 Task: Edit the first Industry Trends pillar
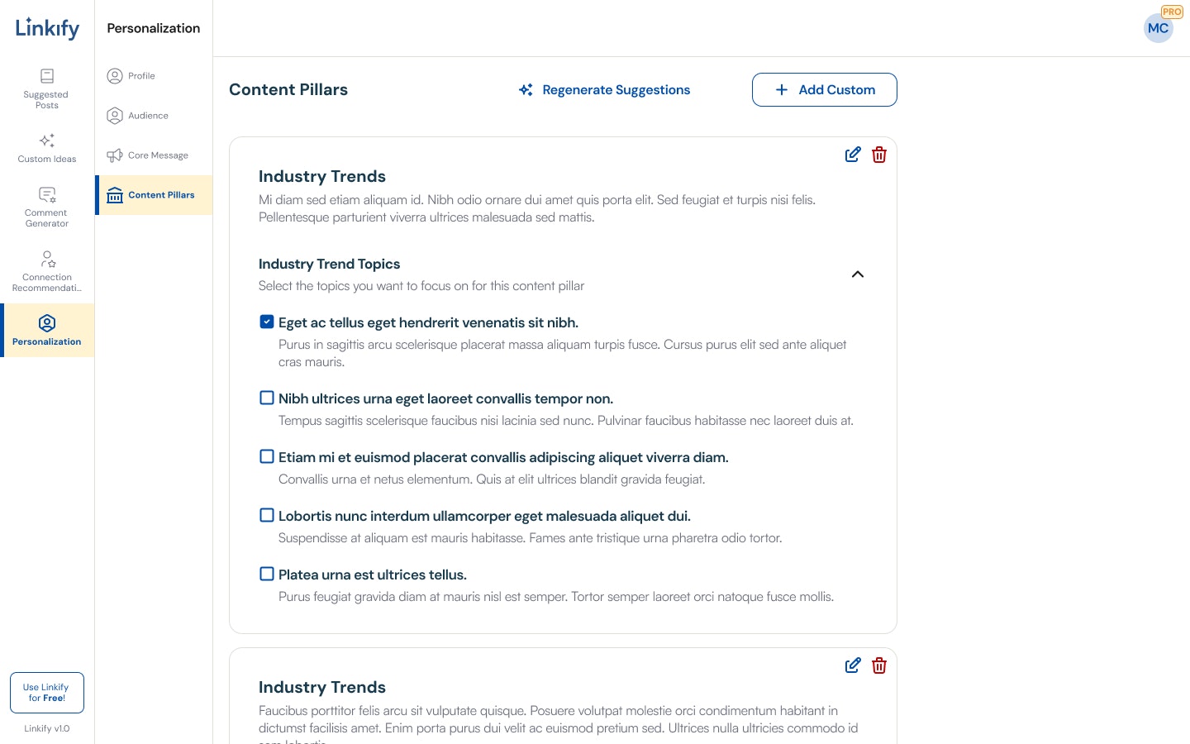click(x=853, y=155)
